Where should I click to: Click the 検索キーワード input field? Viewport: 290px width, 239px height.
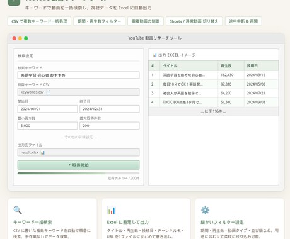(x=78, y=75)
